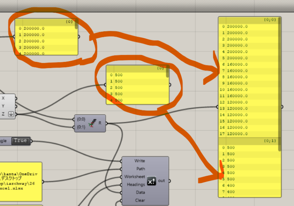
Task: Click the Path input parameter
Action: (x=140, y=169)
